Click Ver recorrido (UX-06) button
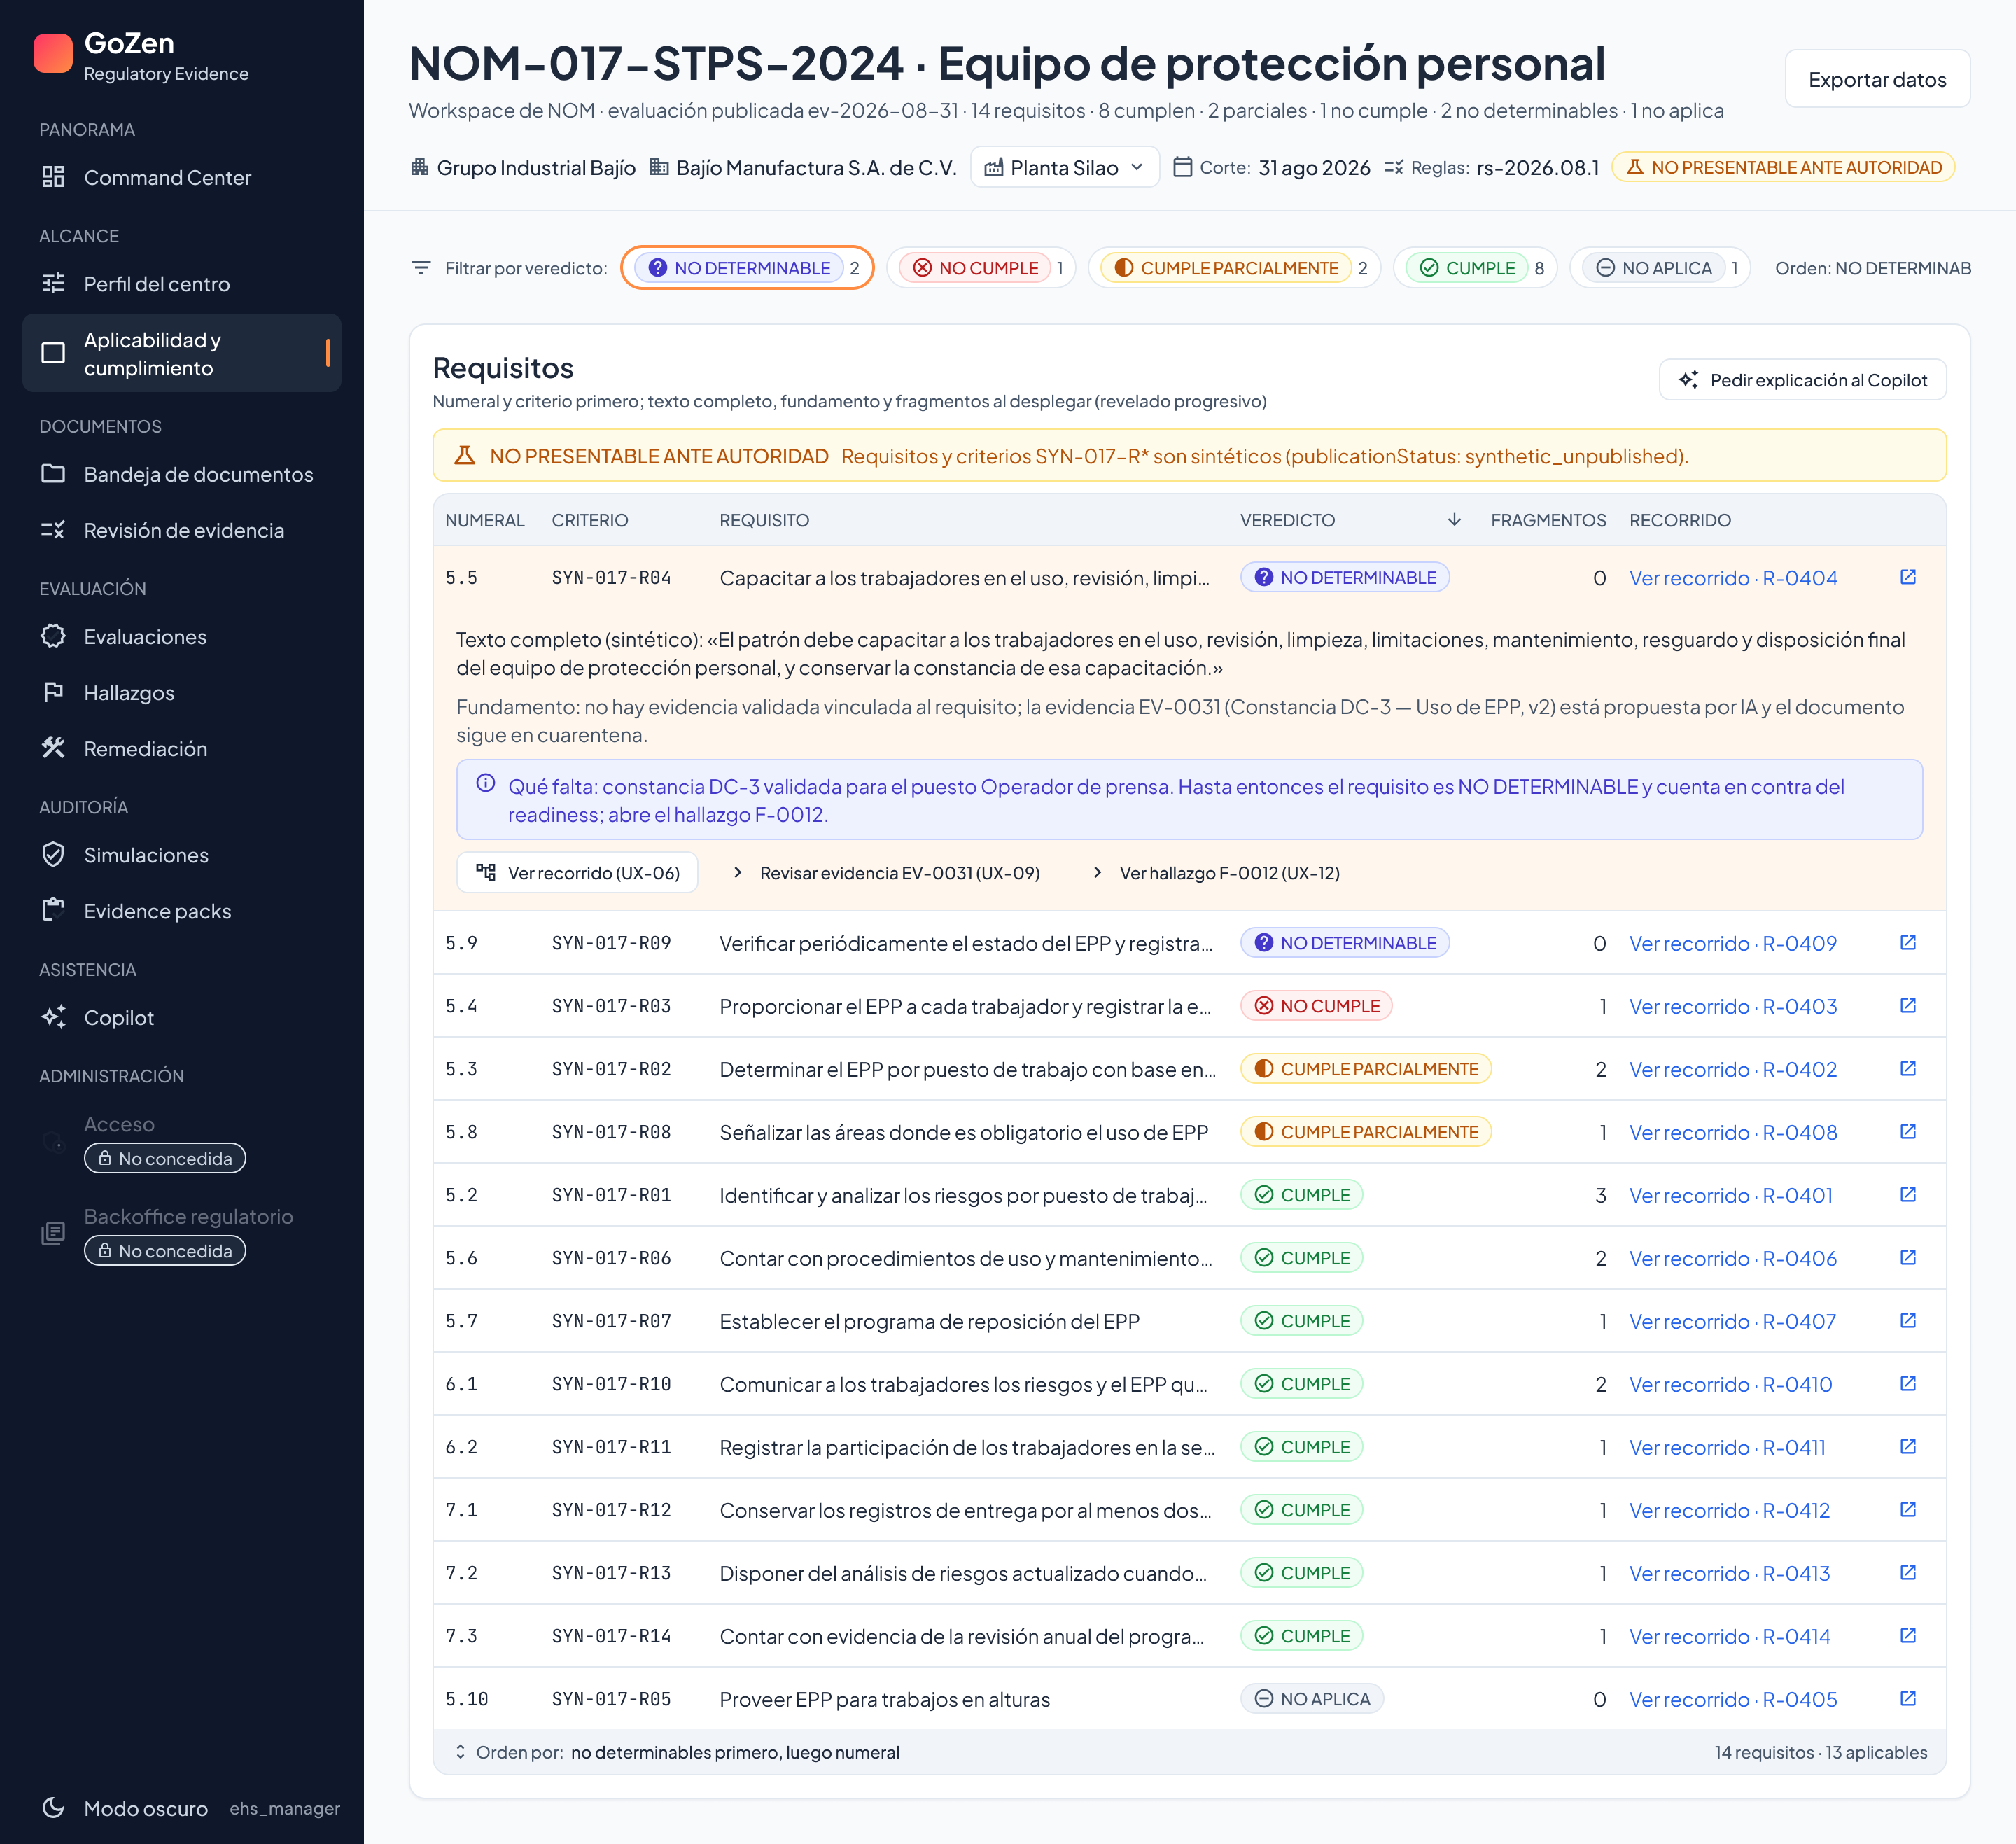The image size is (2016, 1844). (577, 873)
